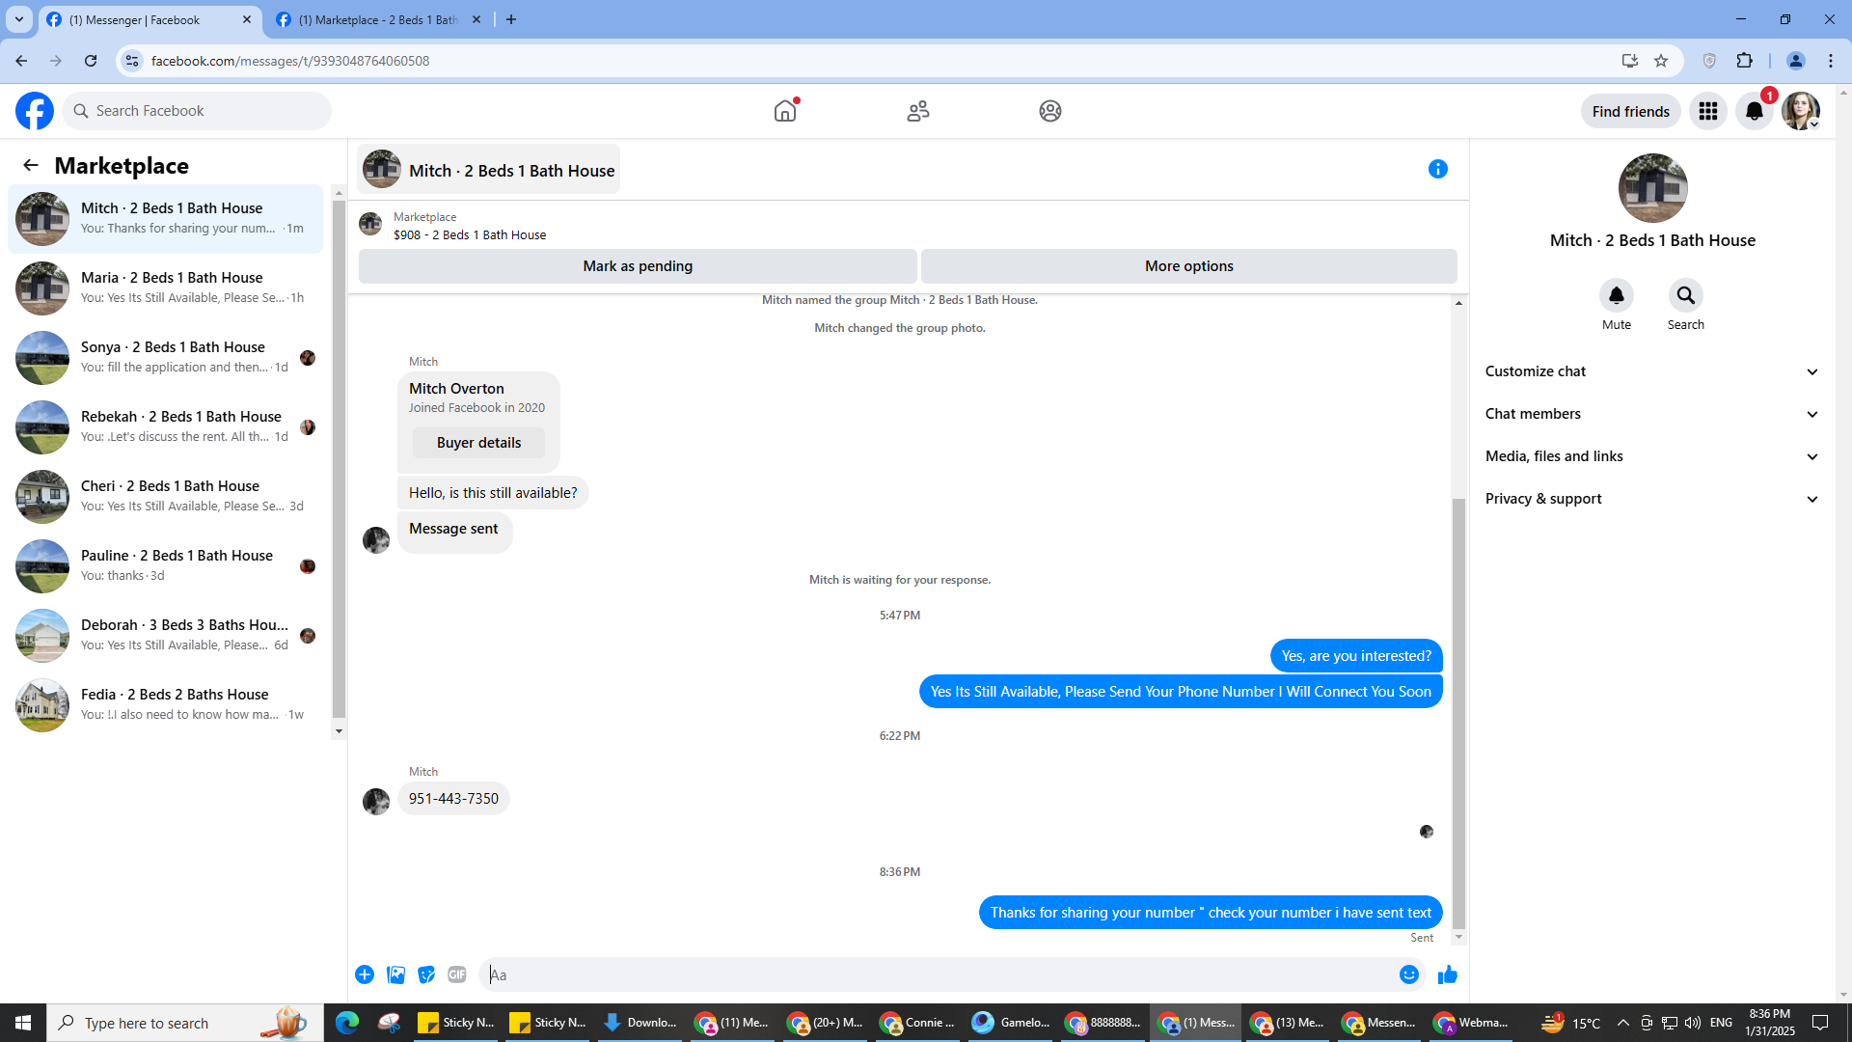Open the Windows Start menu
The height and width of the screenshot is (1042, 1852).
tap(23, 1023)
